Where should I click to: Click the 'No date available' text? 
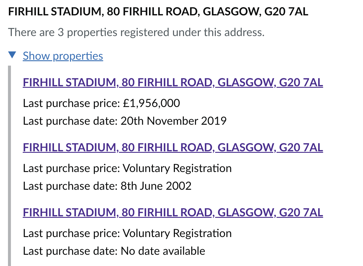point(163,251)
